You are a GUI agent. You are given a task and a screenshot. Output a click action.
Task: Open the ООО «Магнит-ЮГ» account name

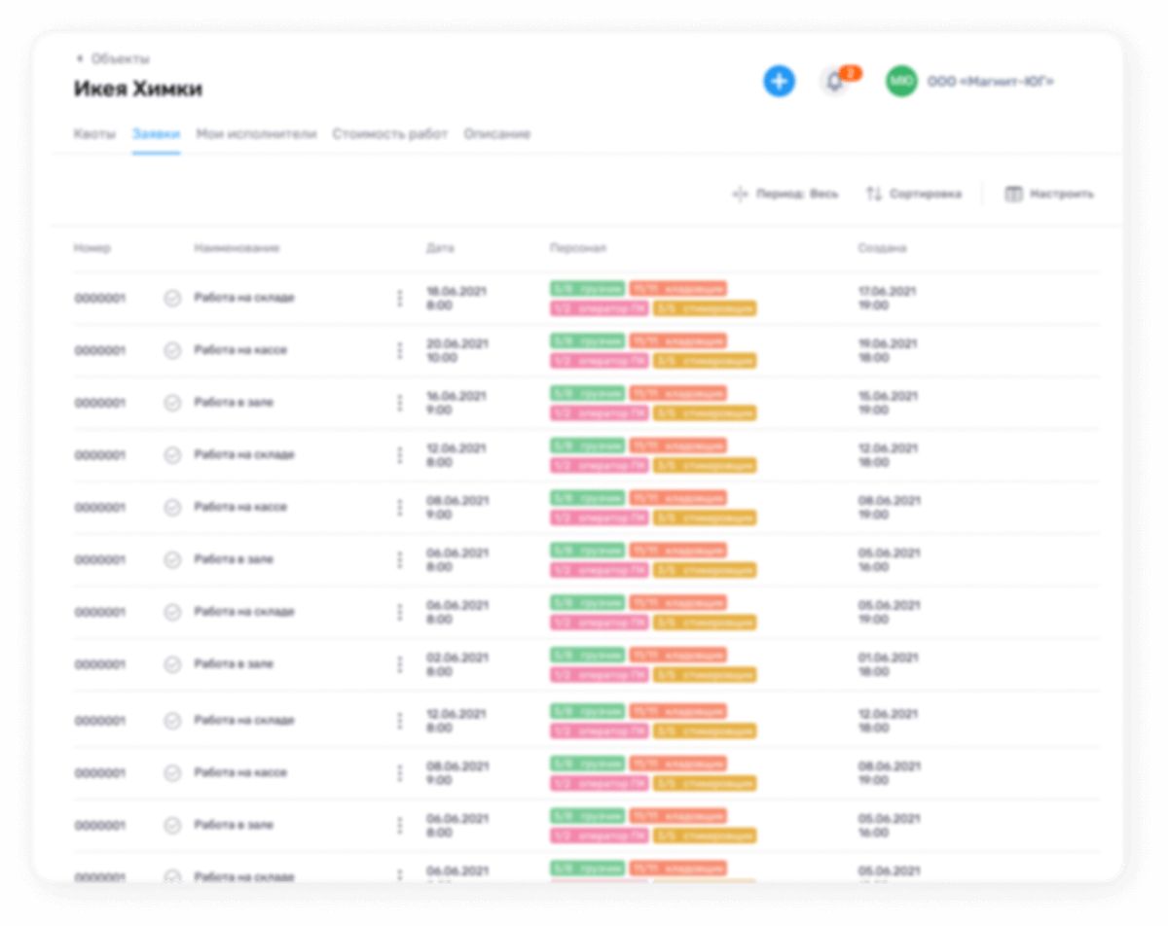pos(990,82)
